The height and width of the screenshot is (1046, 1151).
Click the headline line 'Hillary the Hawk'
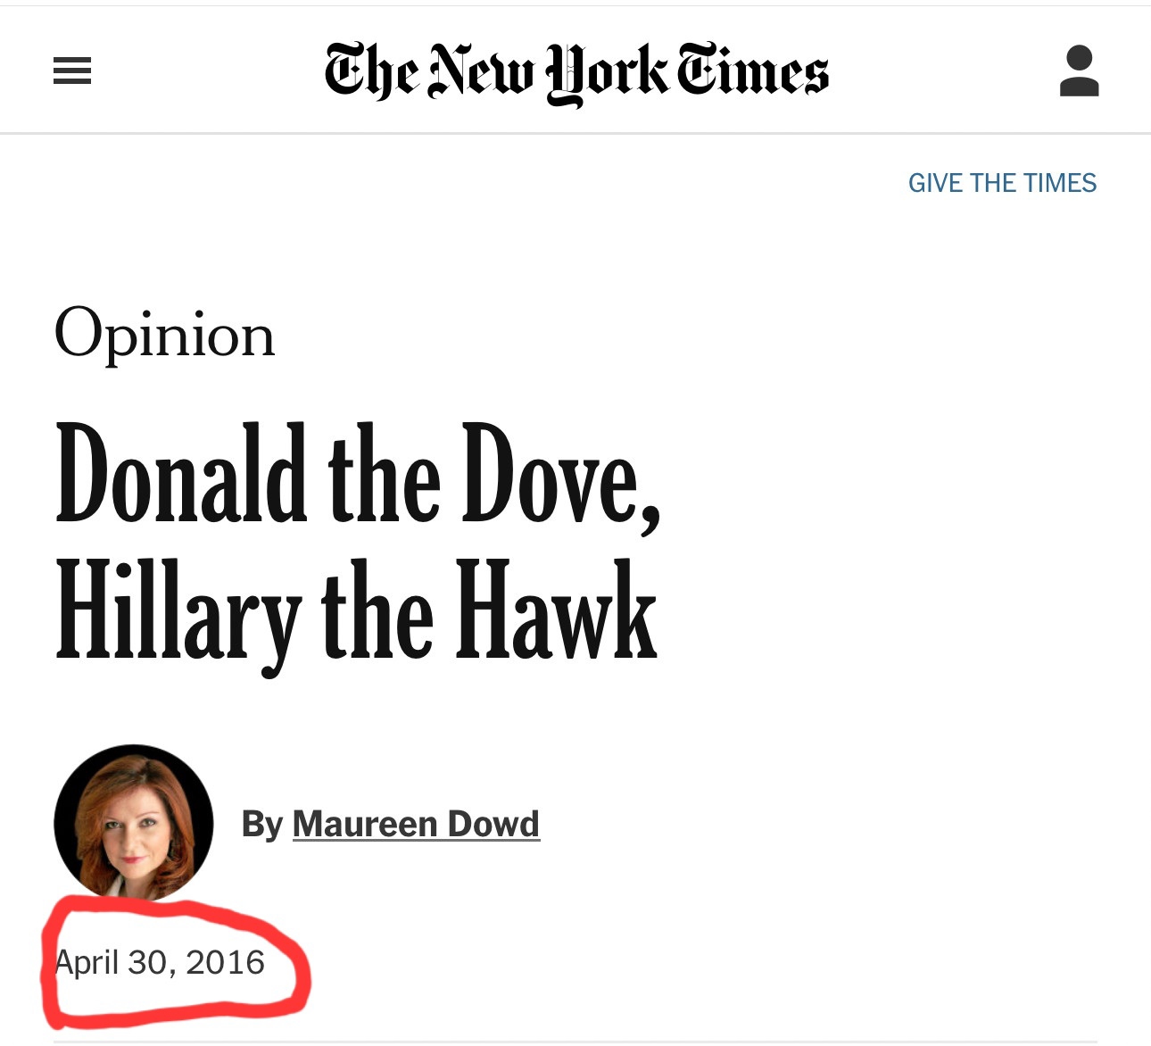coord(356,612)
